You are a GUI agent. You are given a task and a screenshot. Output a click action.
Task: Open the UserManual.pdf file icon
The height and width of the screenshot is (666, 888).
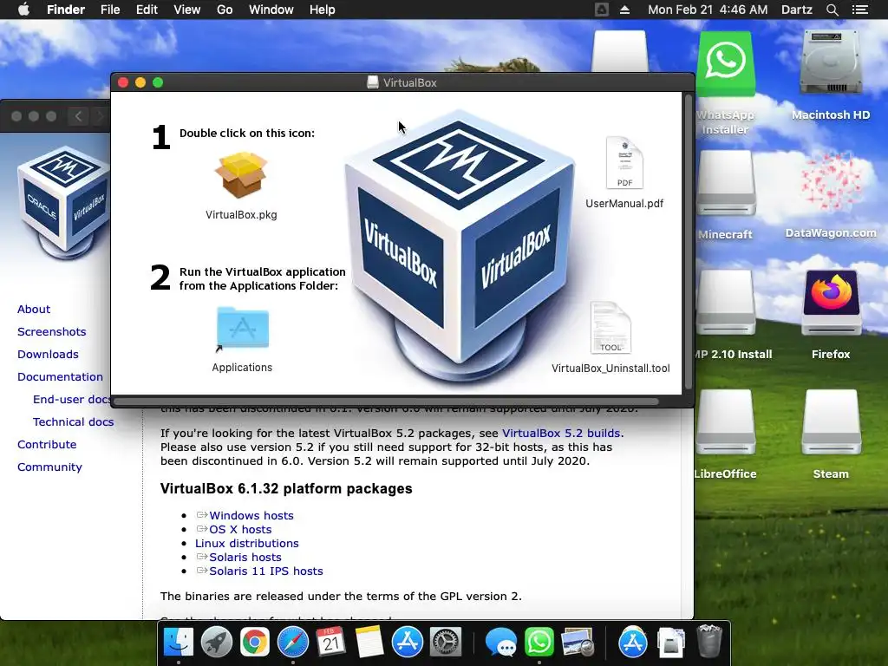pos(624,162)
